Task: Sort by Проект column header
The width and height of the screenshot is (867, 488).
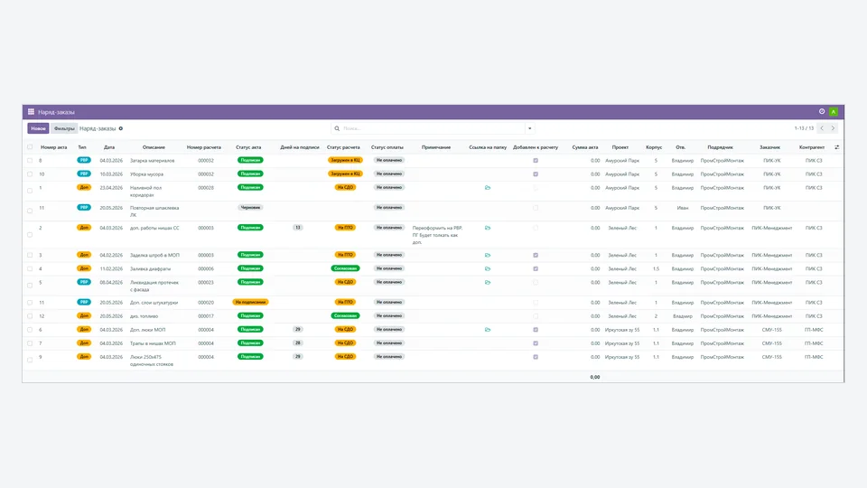Action: tap(620, 147)
